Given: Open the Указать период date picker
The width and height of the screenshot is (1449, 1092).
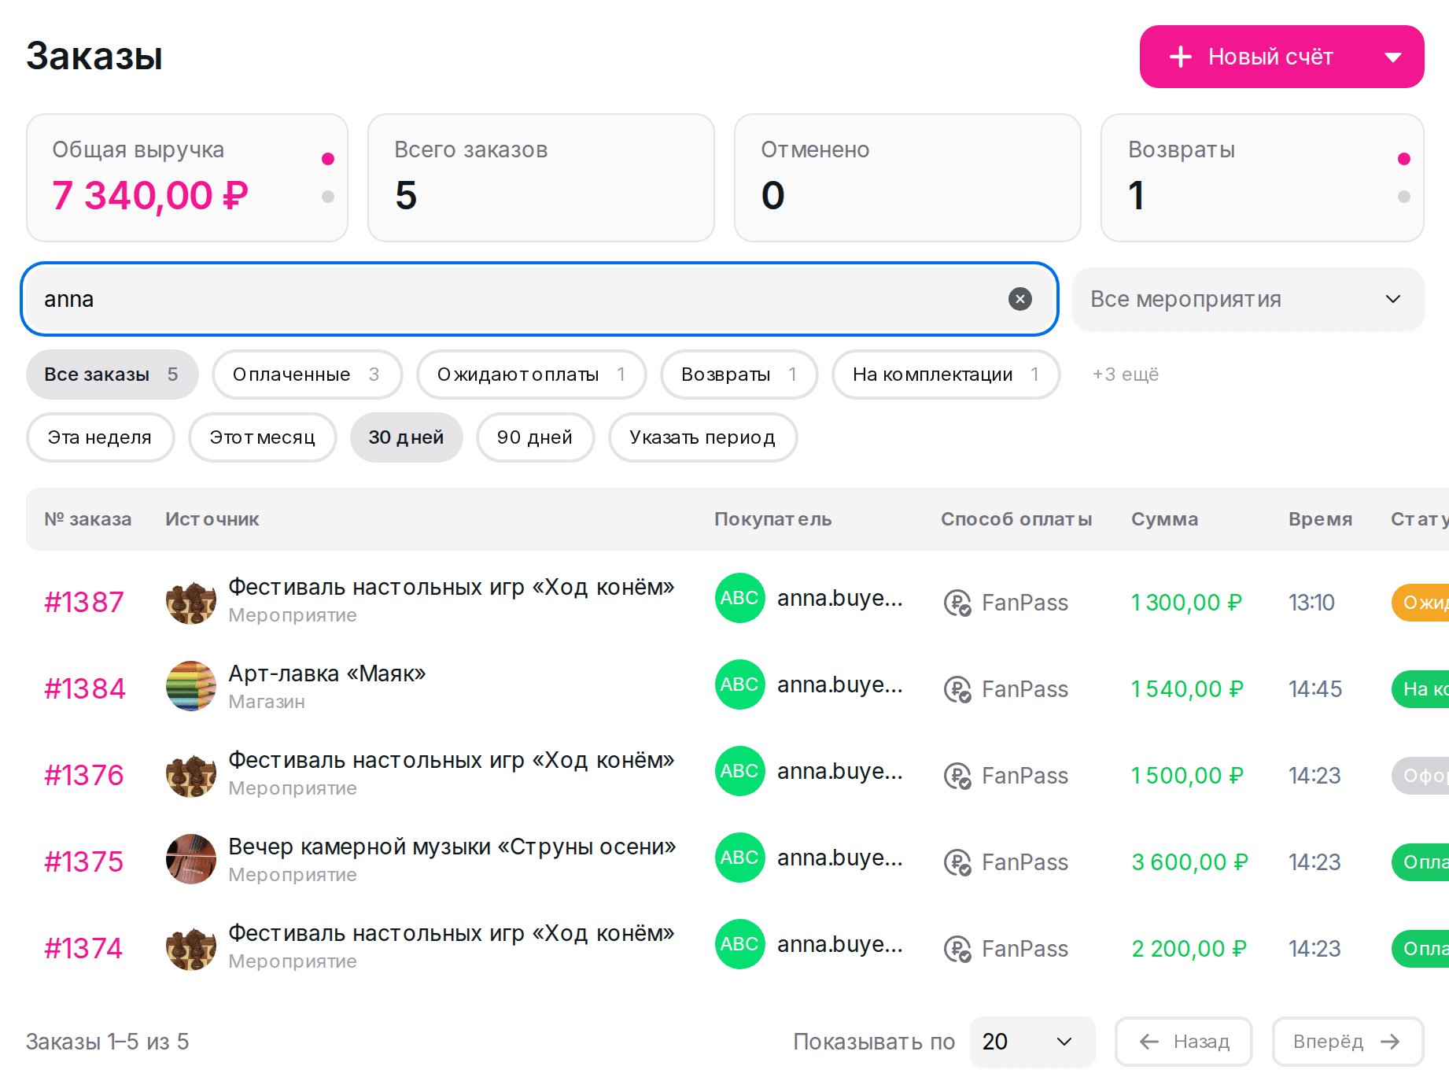Looking at the screenshot, I should coord(702,437).
